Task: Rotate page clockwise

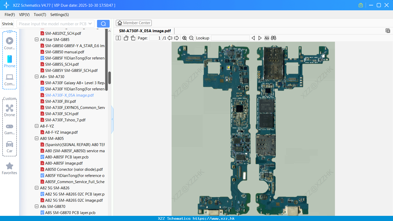Action: pyautogui.click(x=133, y=38)
